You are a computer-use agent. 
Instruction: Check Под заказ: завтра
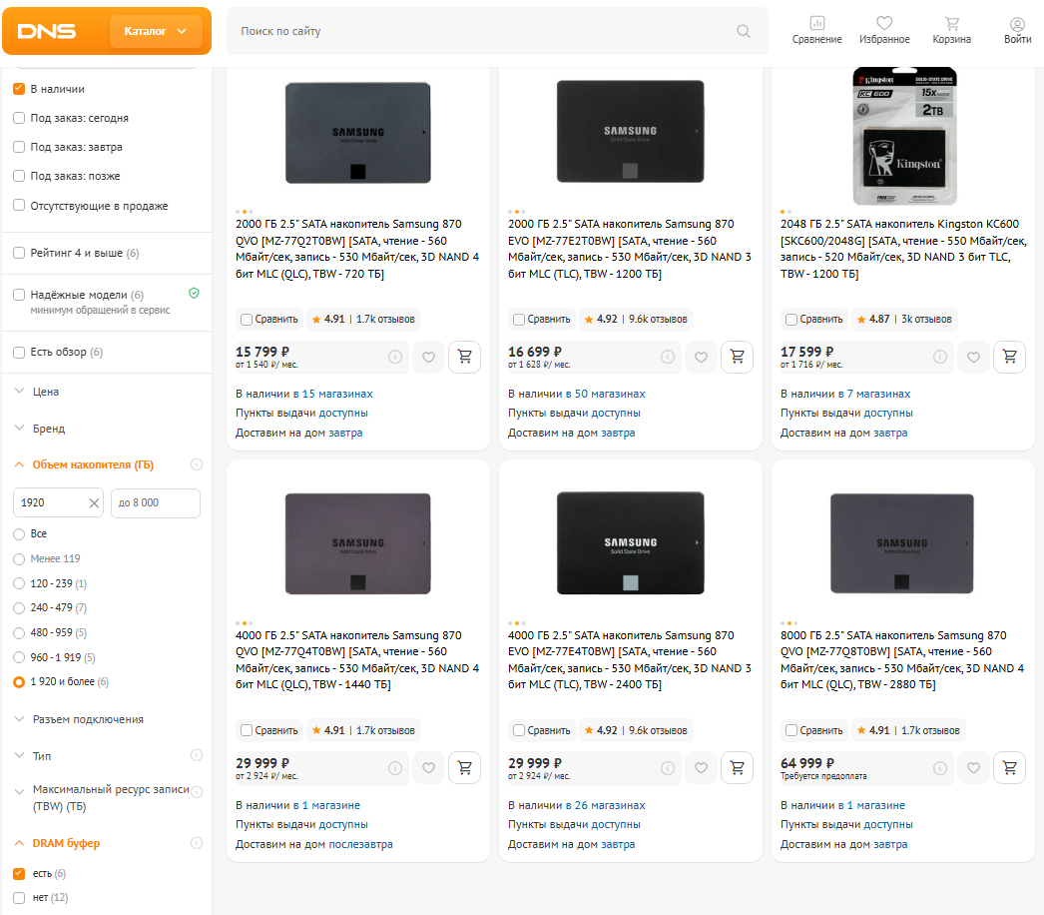19,147
